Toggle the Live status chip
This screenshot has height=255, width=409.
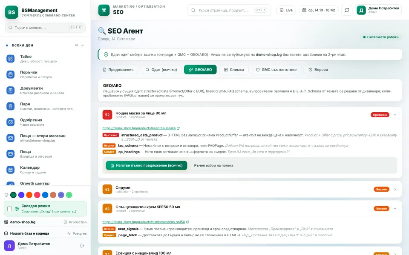286,10
